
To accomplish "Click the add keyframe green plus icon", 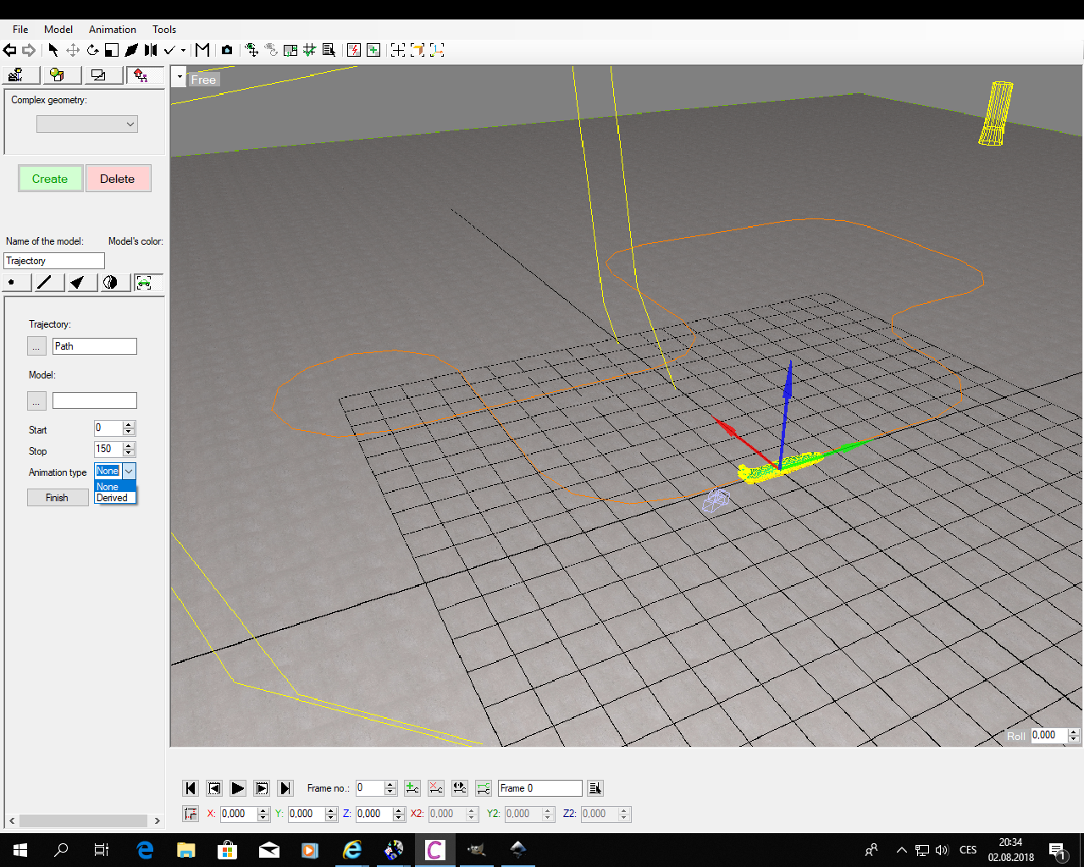I will tap(412, 788).
